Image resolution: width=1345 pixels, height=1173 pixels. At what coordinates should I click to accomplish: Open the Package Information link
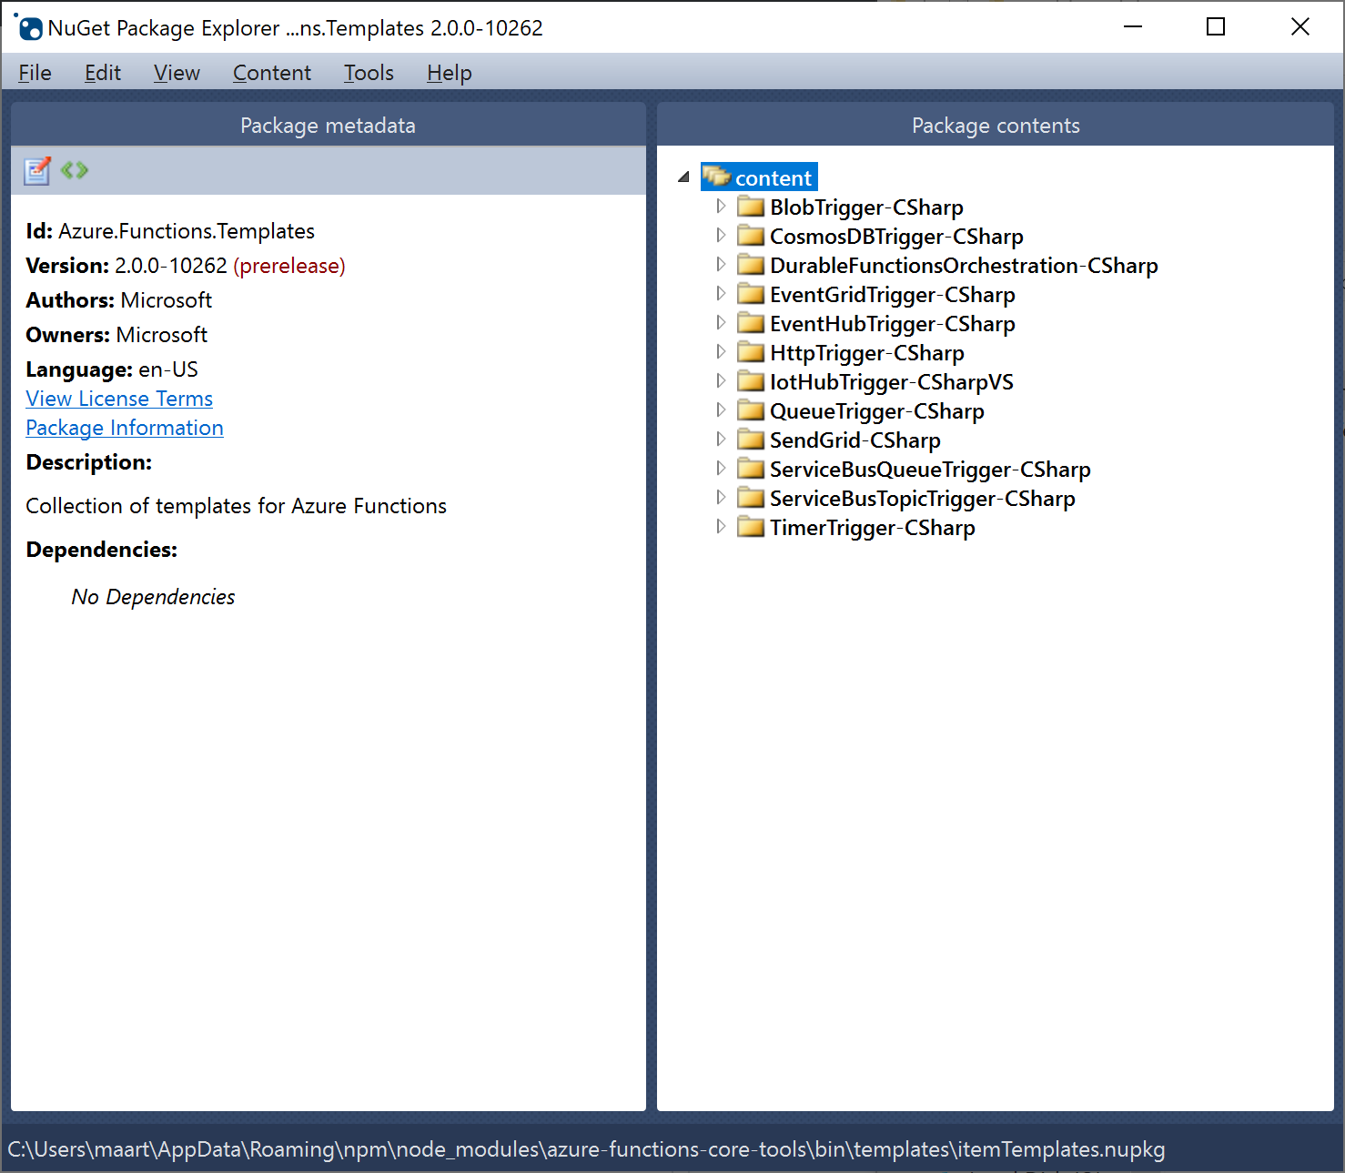pos(124,428)
